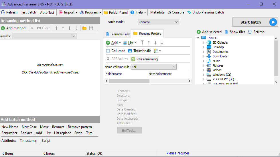
Task: Select the Windows (C:) drive
Action: tap(222, 75)
